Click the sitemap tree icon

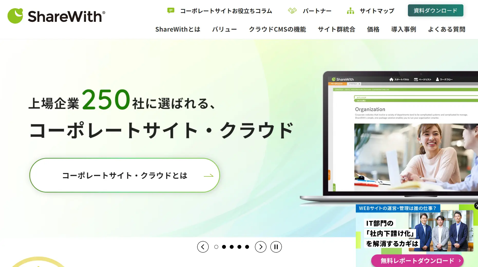coord(350,11)
